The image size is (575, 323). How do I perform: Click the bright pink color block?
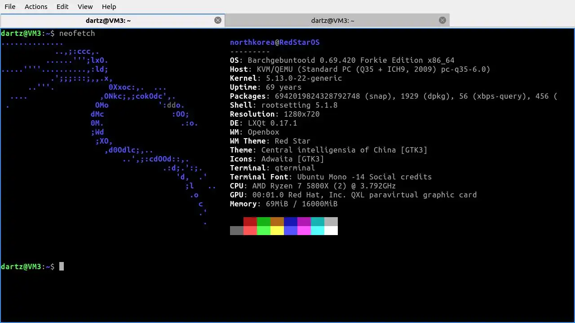304,231
